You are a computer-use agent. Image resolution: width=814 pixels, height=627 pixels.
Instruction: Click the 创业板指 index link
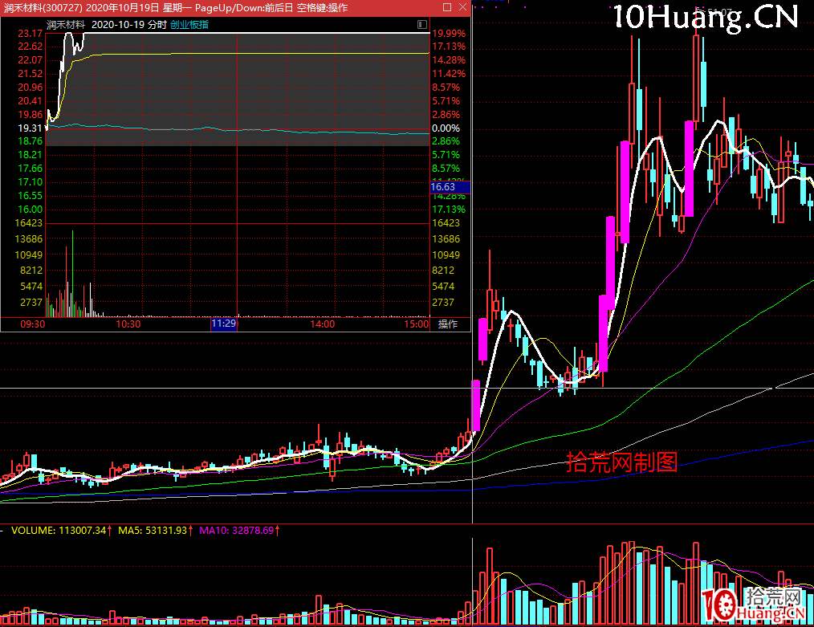click(x=189, y=24)
